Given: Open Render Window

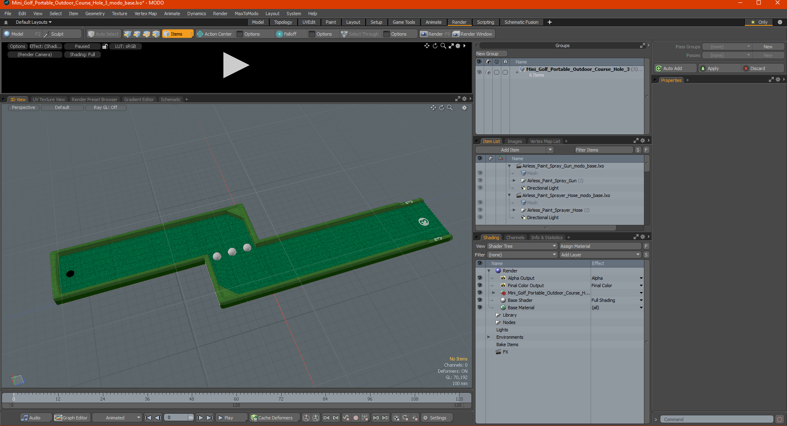Looking at the screenshot, I should 472,34.
